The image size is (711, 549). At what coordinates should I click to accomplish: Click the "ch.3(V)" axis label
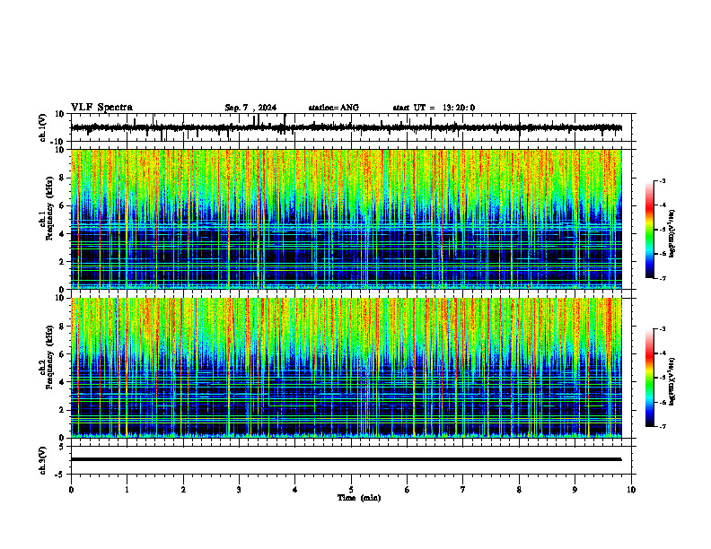42,460
